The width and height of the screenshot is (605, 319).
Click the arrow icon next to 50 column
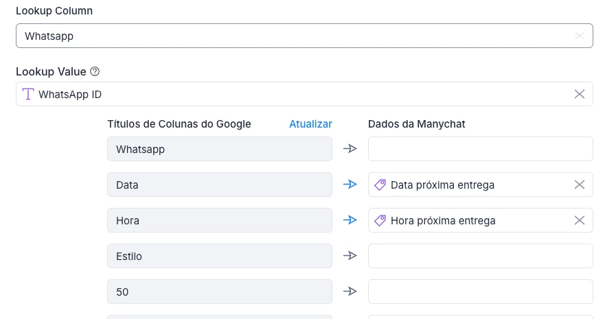(350, 292)
